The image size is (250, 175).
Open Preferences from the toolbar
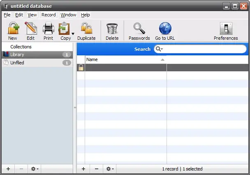pyautogui.click(x=226, y=31)
